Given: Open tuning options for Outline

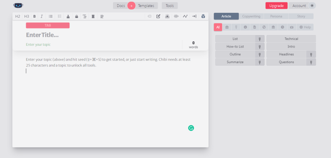Looking at the screenshot, I should [x=260, y=54].
